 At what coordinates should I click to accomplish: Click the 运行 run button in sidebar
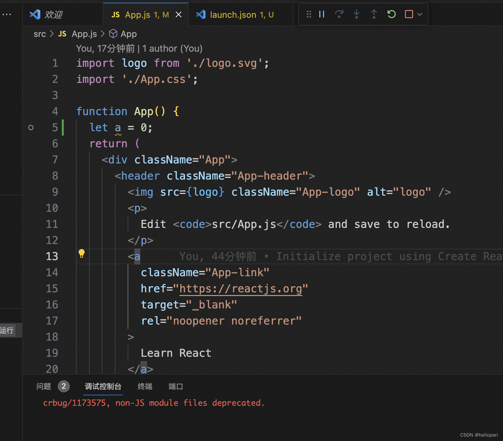point(7,330)
